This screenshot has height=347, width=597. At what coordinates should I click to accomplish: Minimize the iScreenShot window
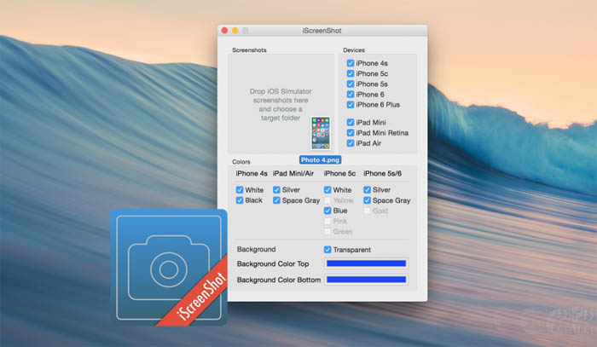coord(235,31)
